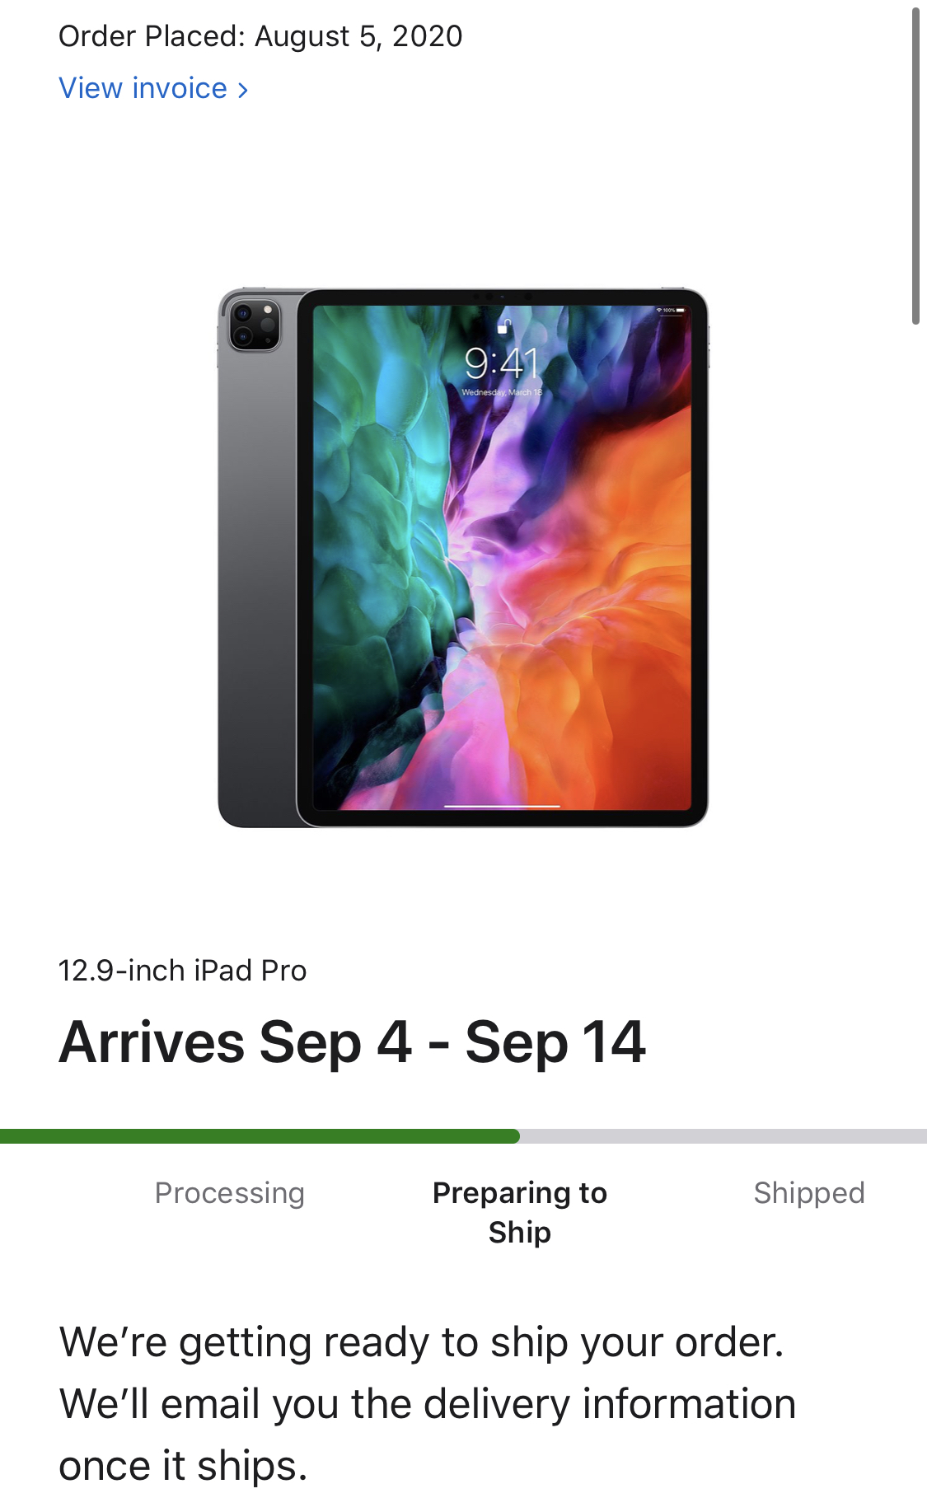
Task: Click the Order Placed August 5, 2020 text
Action: click(260, 36)
